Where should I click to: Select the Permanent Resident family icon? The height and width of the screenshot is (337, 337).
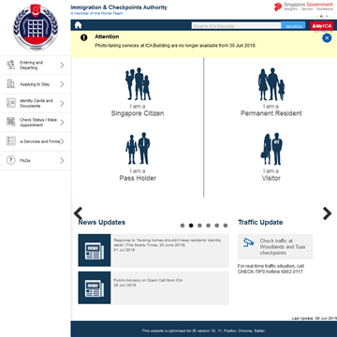[x=271, y=84]
